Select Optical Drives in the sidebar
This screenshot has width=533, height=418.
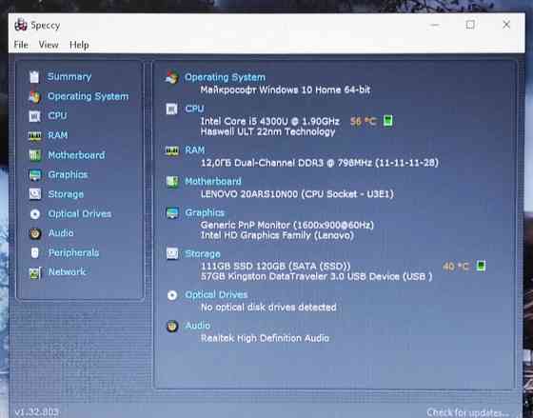(x=80, y=214)
